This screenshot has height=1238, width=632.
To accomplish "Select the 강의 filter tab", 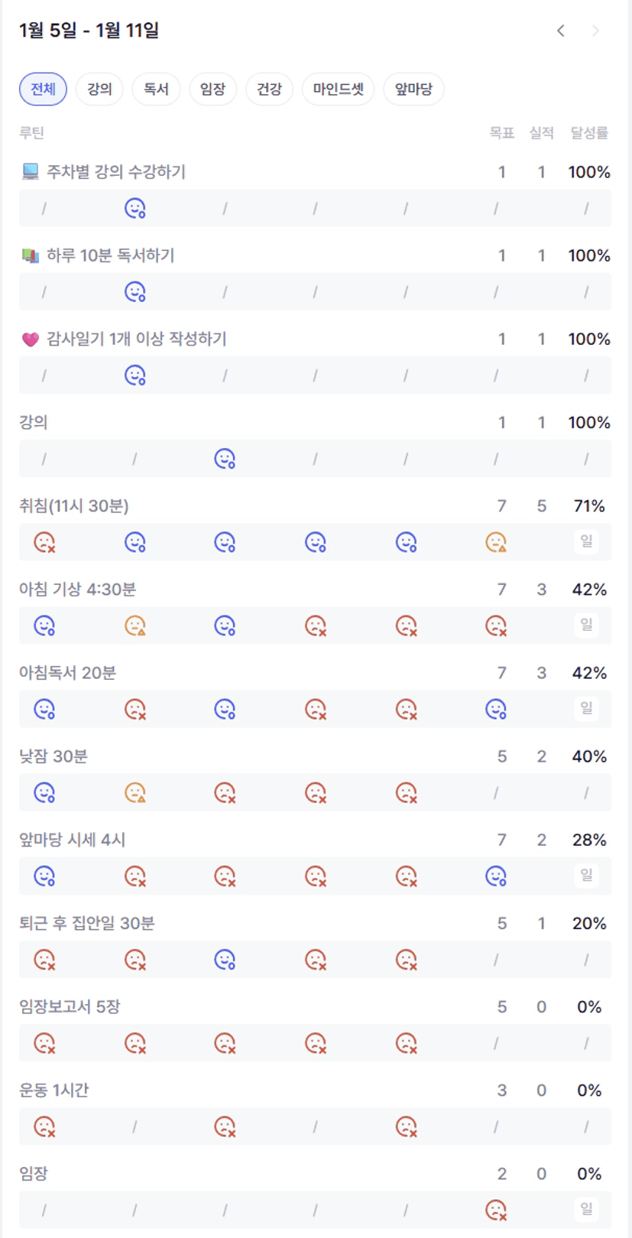I will click(x=99, y=89).
